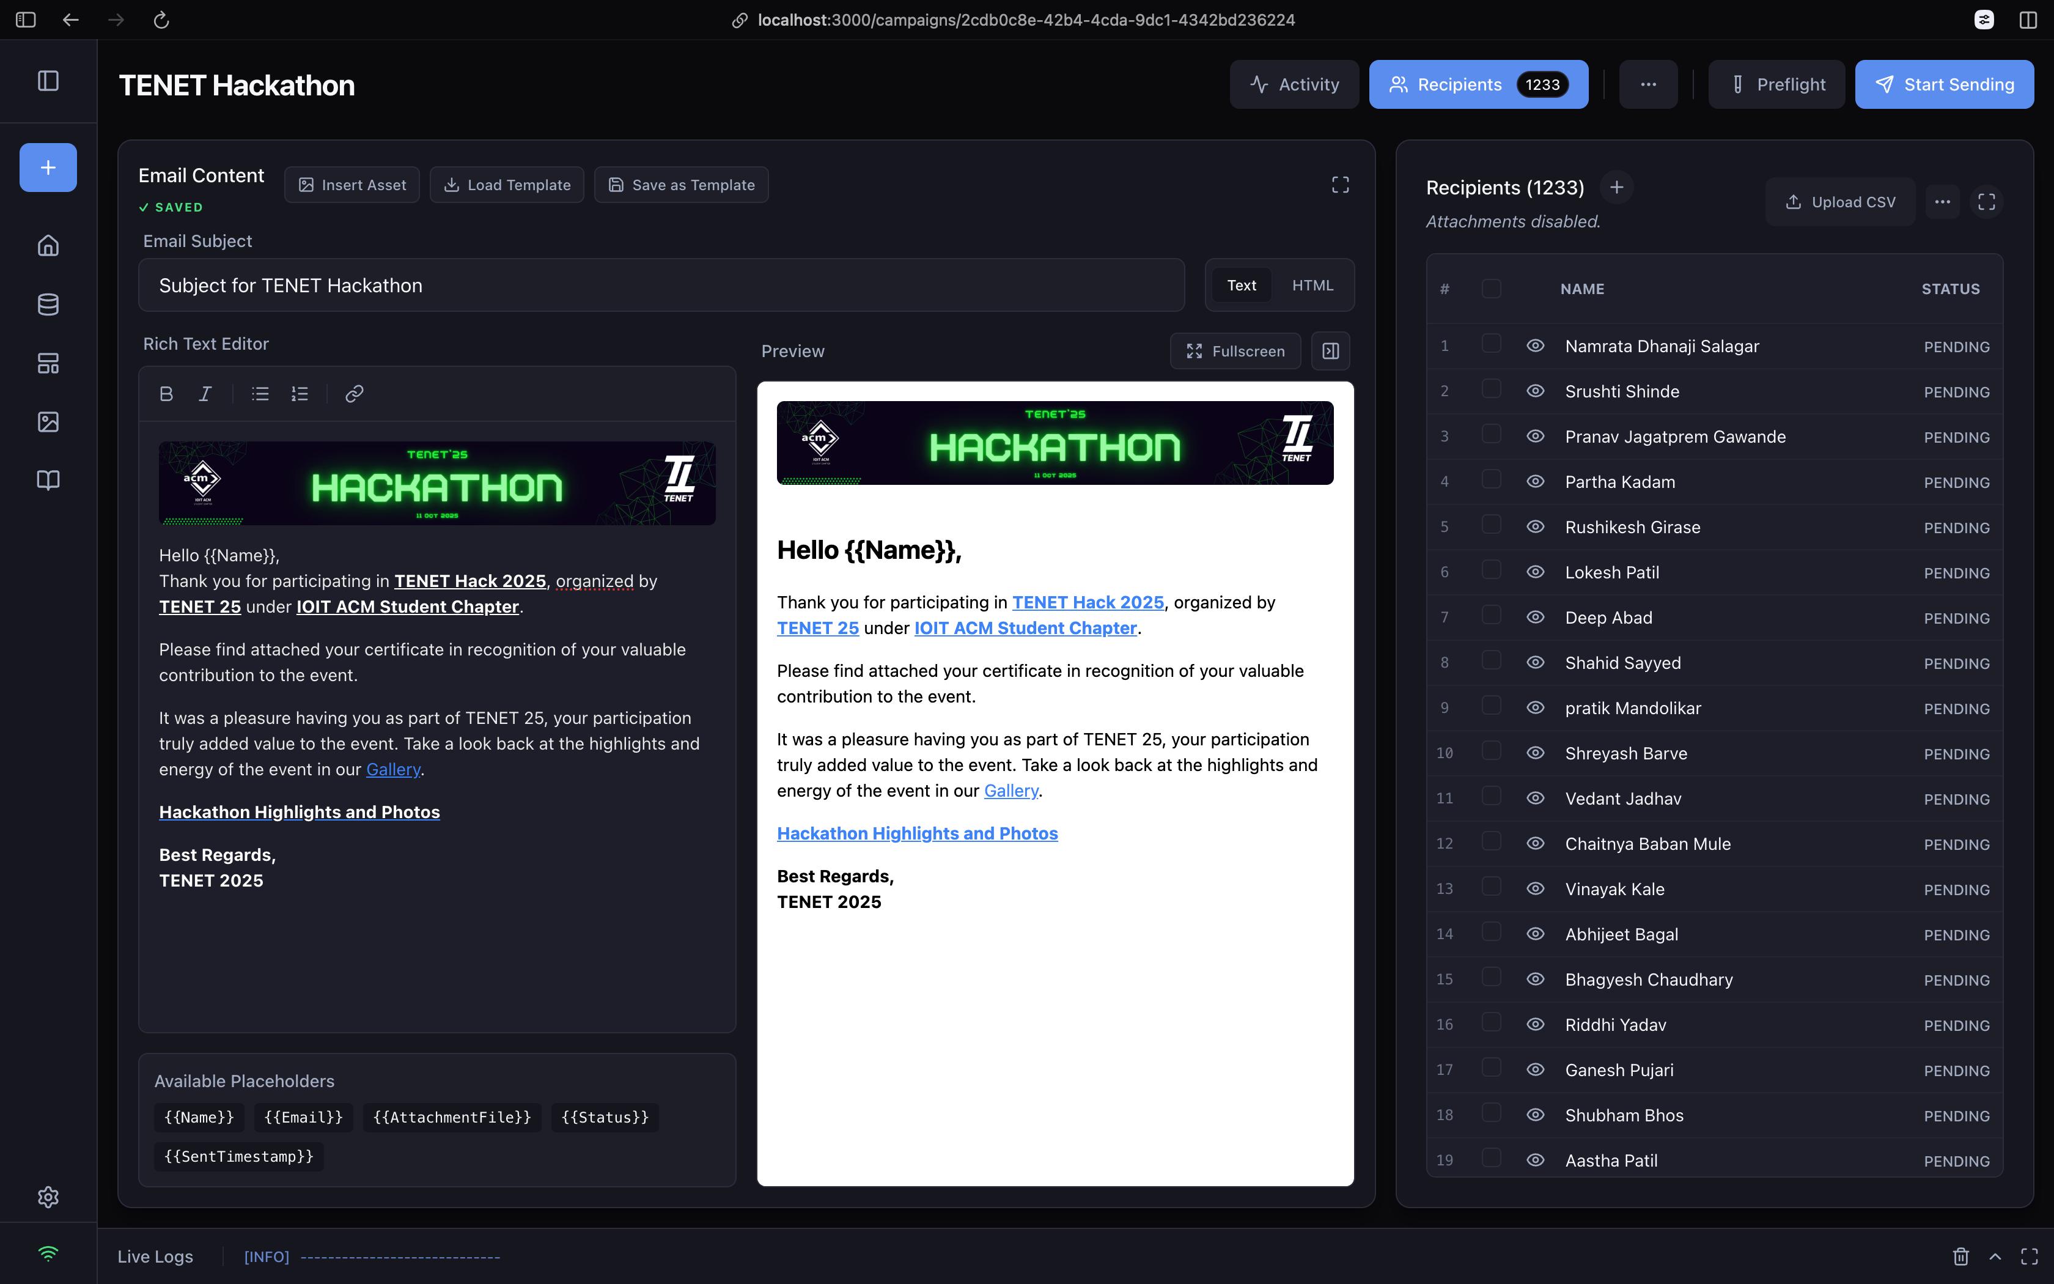The image size is (2054, 1284).
Task: Expand Live Logs with chevron
Action: tap(1995, 1256)
